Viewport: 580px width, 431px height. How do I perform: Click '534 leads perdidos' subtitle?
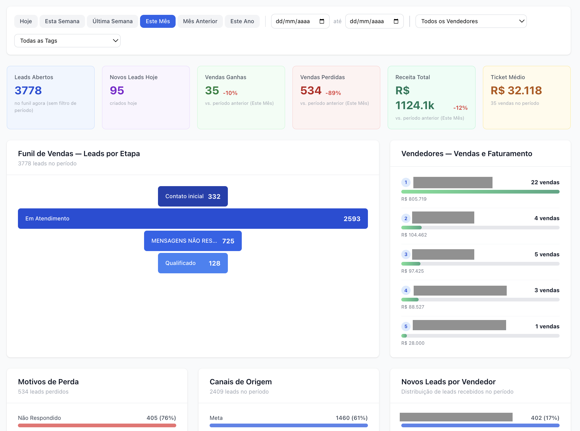click(x=43, y=392)
